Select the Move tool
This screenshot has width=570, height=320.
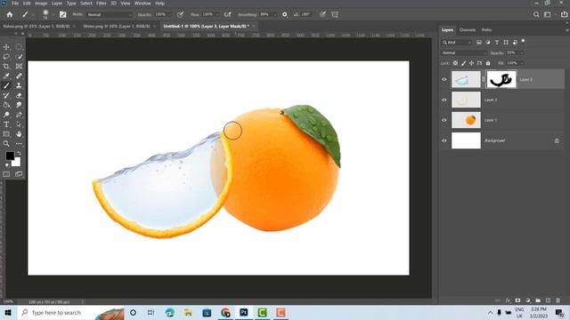tap(6, 47)
